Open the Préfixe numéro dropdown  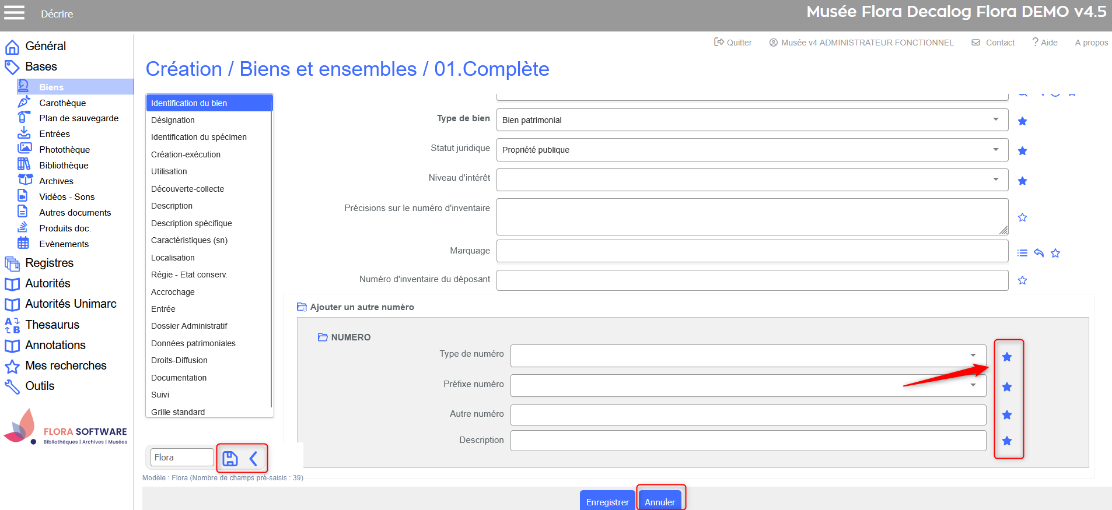[749, 385]
